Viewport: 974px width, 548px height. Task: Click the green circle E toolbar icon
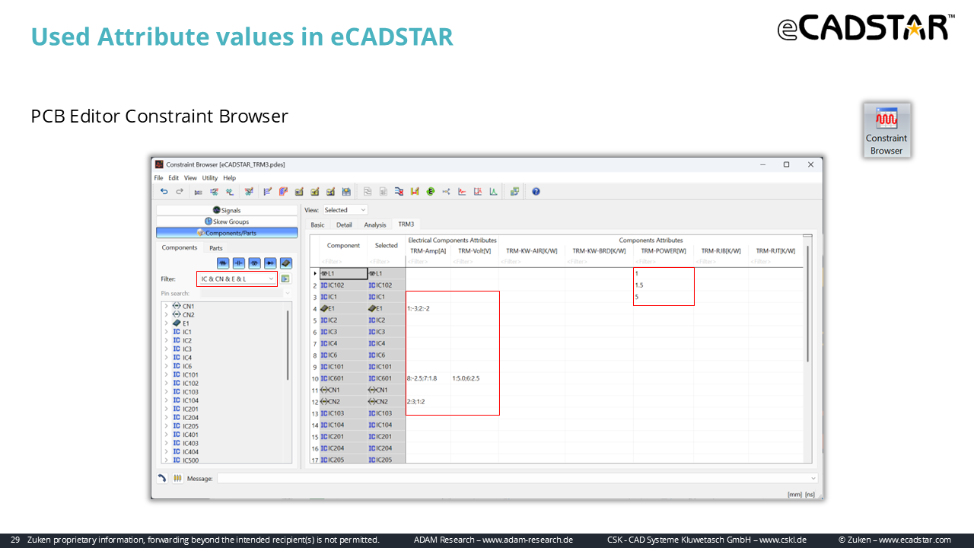point(431,192)
